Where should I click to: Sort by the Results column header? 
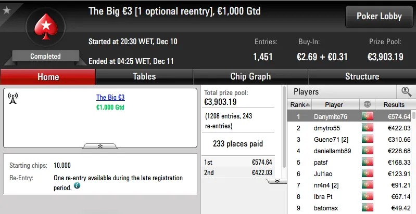393,104
